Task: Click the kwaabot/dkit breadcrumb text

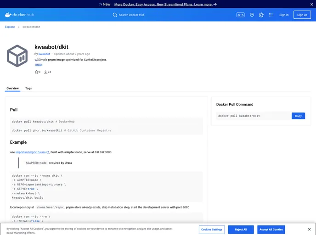Action: (31, 27)
